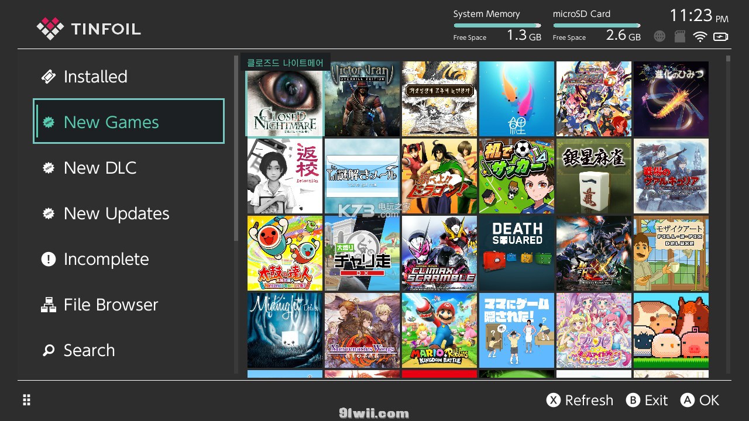Click the System Memory label
The image size is (749, 421).
click(487, 14)
